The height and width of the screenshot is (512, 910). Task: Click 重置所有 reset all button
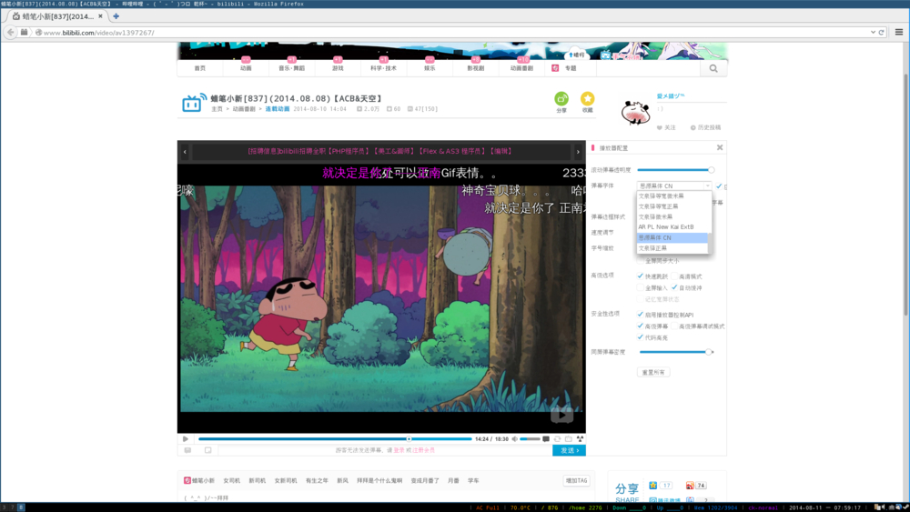[653, 372]
